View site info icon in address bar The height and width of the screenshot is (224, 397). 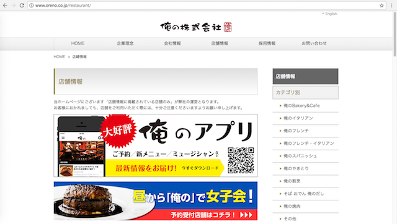pos(32,6)
